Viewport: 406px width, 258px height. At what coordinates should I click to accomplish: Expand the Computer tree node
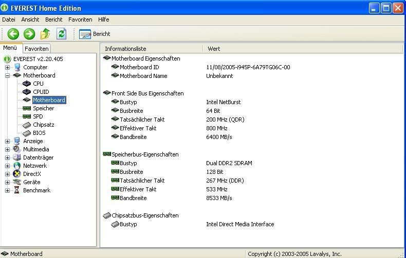coord(7,68)
